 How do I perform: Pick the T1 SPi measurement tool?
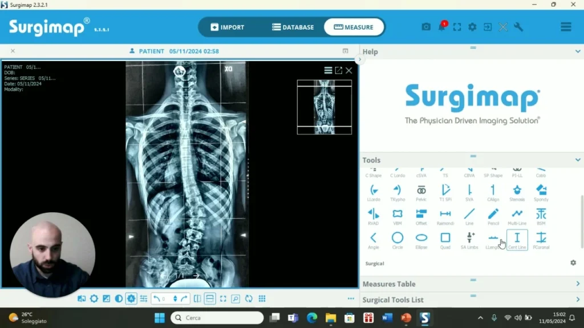[445, 193]
